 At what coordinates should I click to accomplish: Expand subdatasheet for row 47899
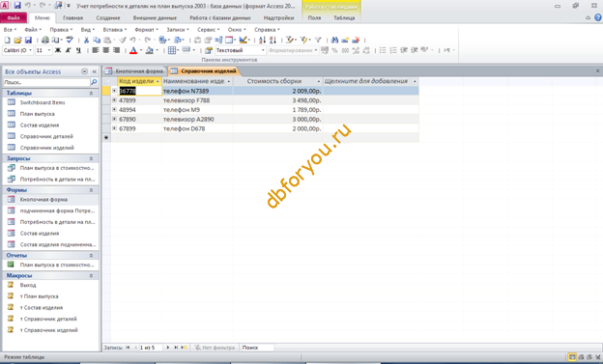click(114, 100)
